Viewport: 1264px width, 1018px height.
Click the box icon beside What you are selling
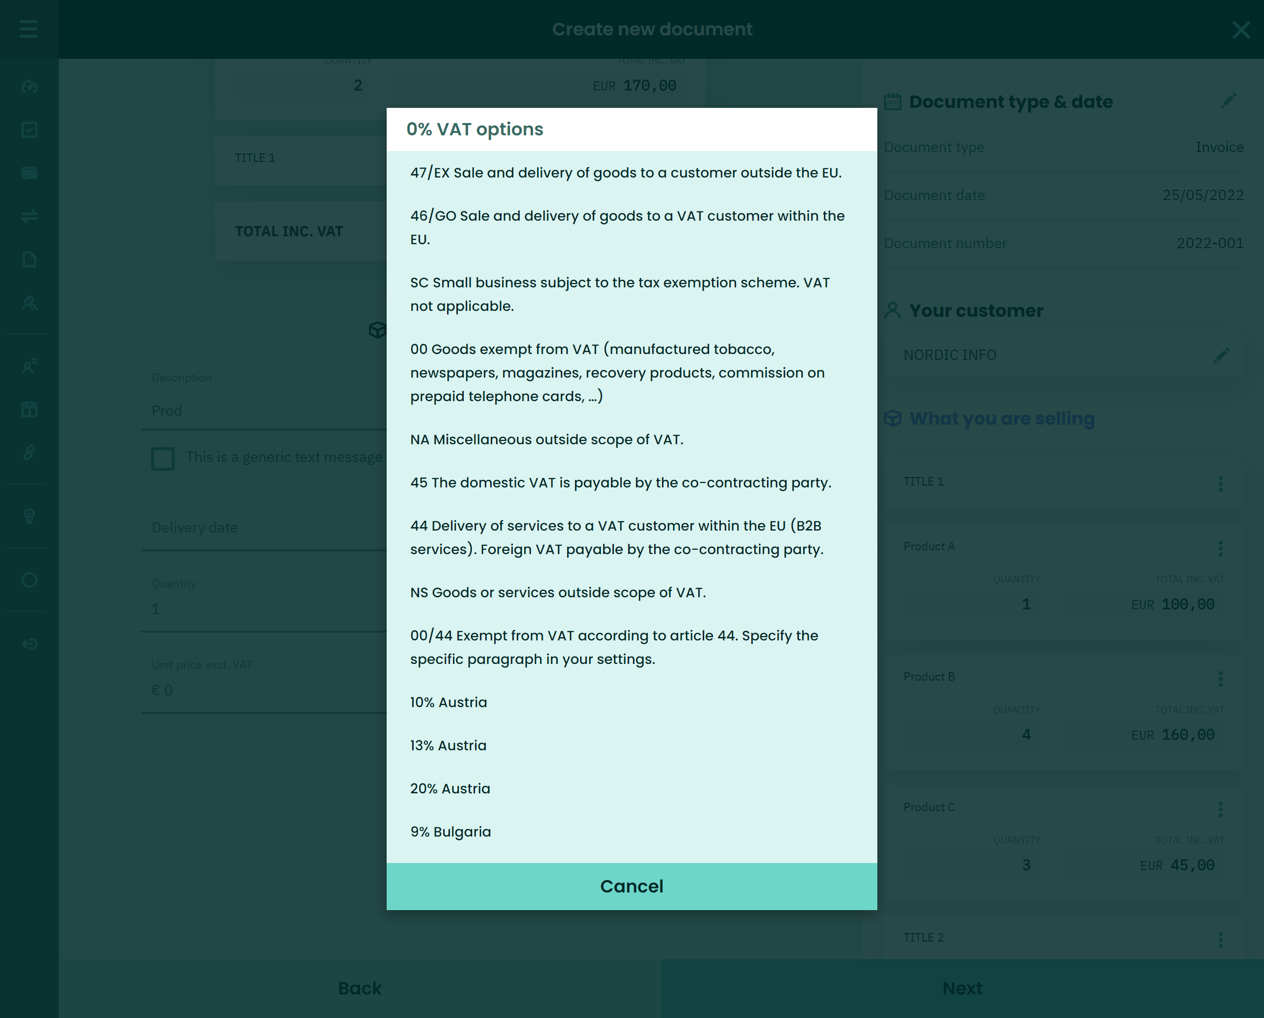point(893,418)
